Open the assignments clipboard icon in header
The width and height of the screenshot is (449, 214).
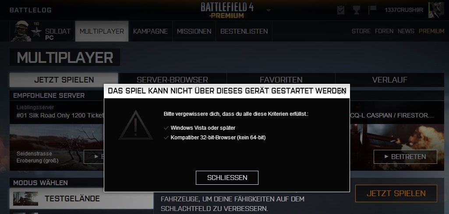point(341,10)
